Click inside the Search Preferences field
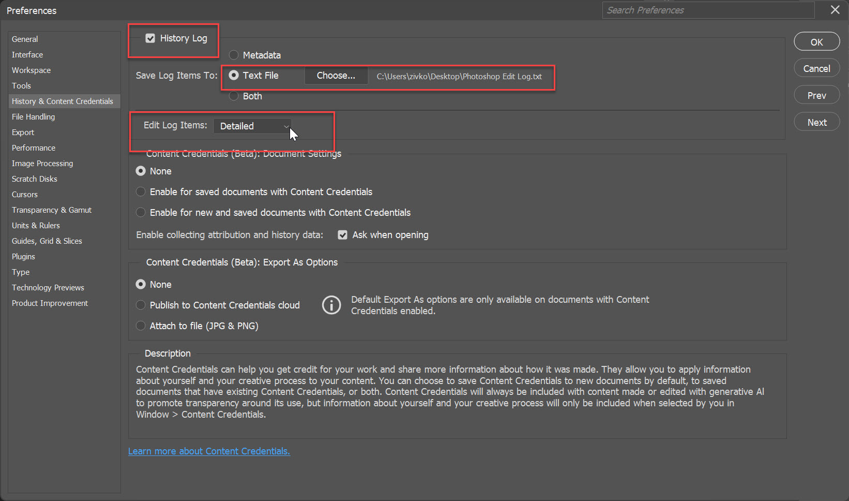 (x=708, y=10)
